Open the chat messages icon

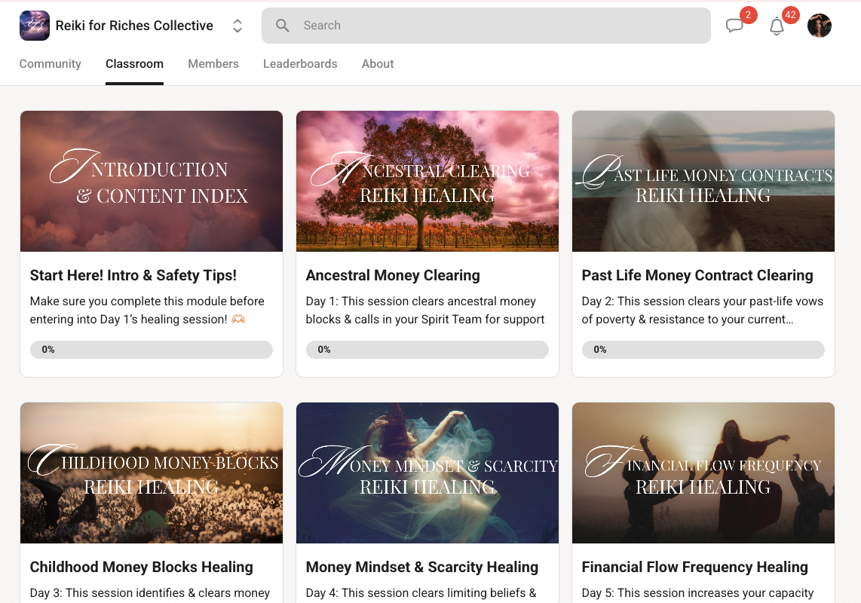click(734, 26)
